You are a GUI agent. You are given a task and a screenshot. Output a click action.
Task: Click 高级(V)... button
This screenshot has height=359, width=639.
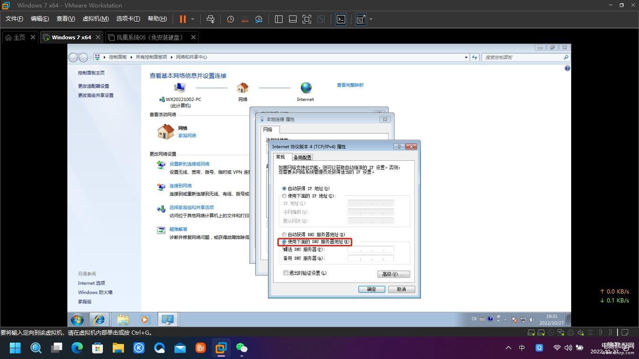click(393, 274)
